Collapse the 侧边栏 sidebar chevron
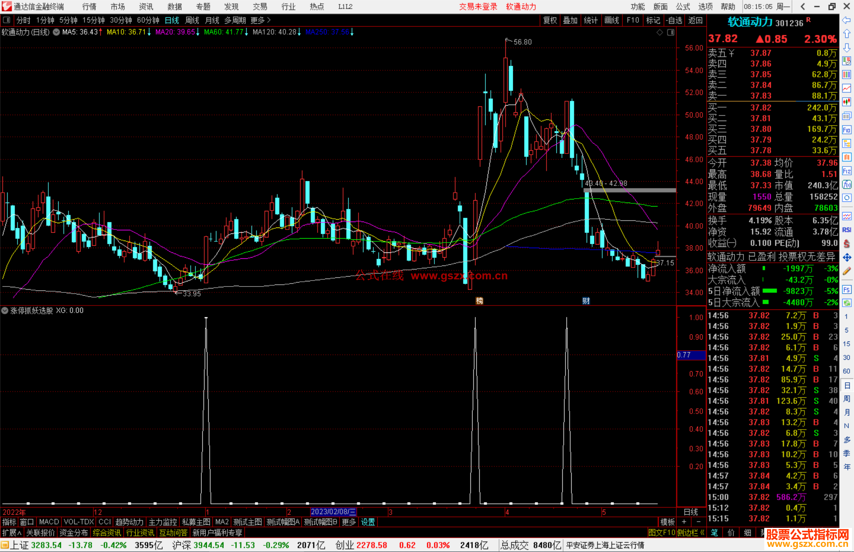The width and height of the screenshot is (854, 552). coord(702,533)
